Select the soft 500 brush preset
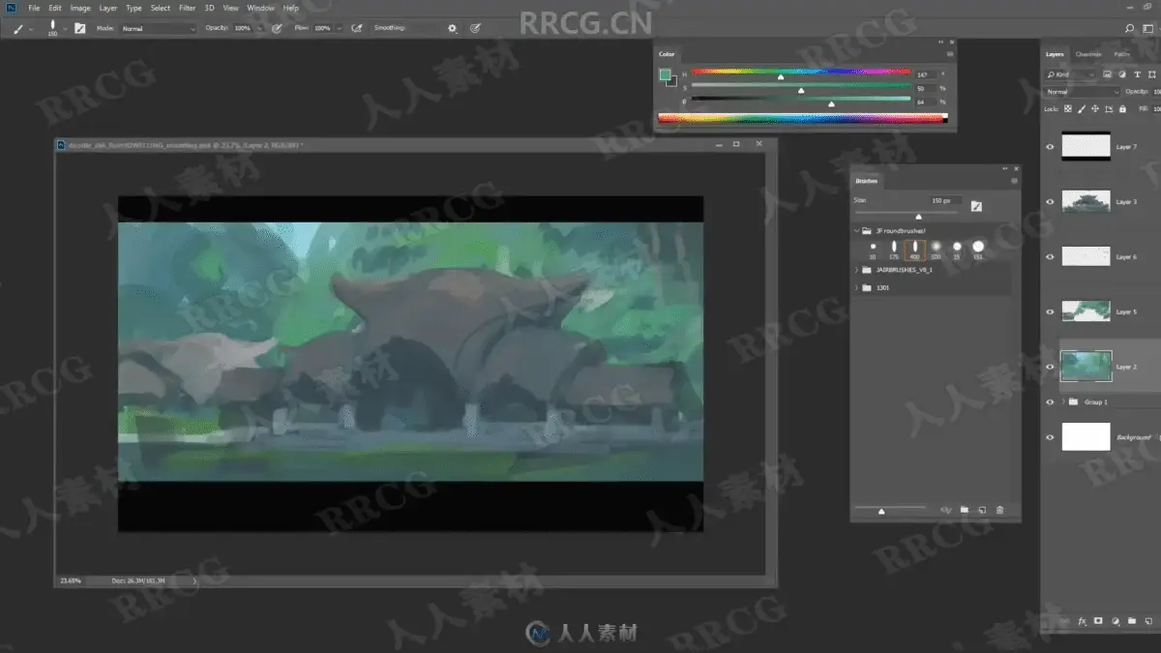The width and height of the screenshot is (1161, 653). (936, 250)
